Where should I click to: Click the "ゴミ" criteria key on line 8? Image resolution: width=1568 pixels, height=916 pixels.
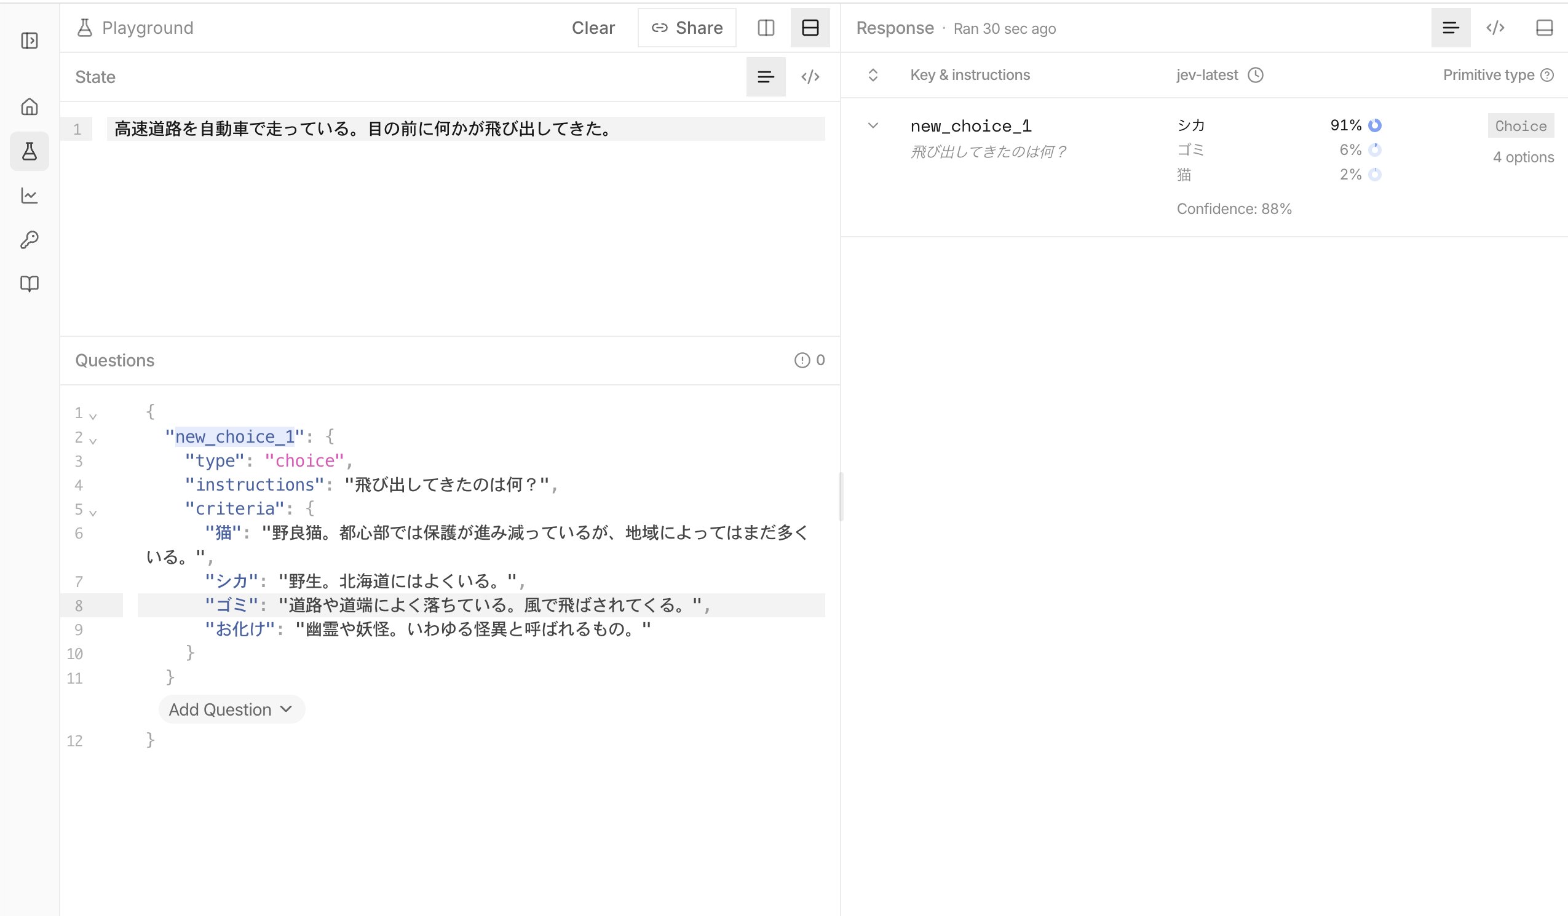pos(231,606)
